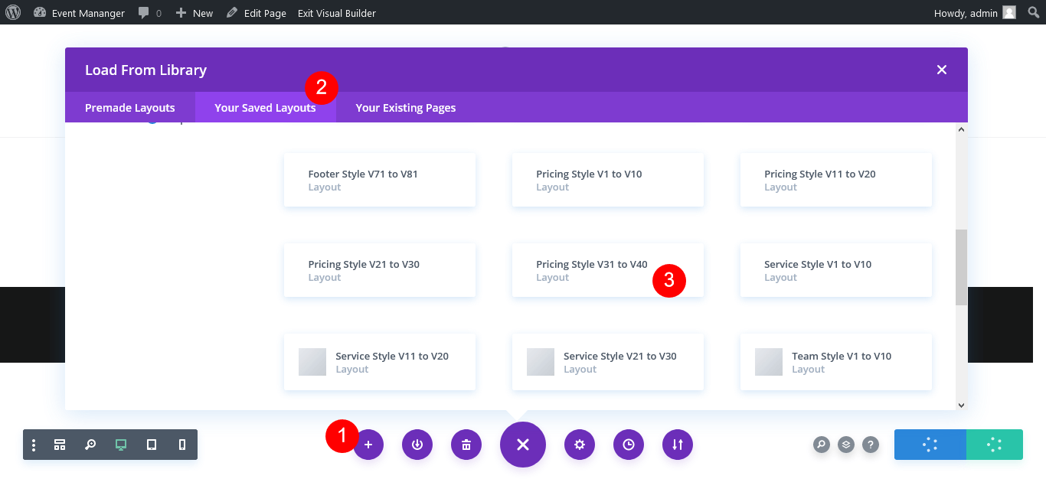Select Footer Style V71 to V81 layout

click(x=380, y=180)
